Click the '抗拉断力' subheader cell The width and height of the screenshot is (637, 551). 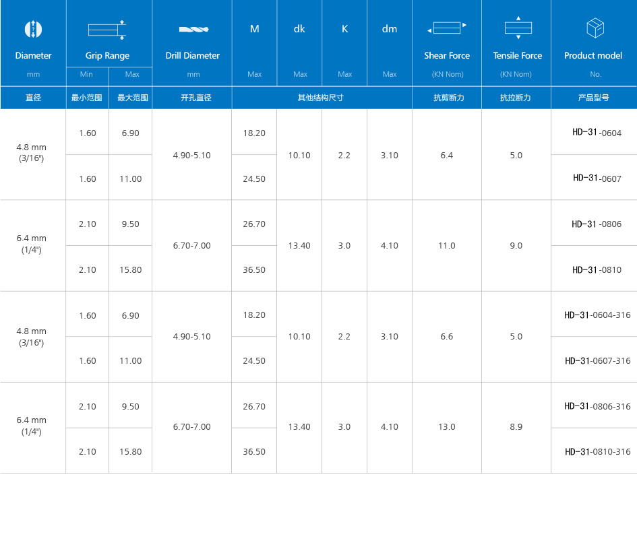click(515, 98)
